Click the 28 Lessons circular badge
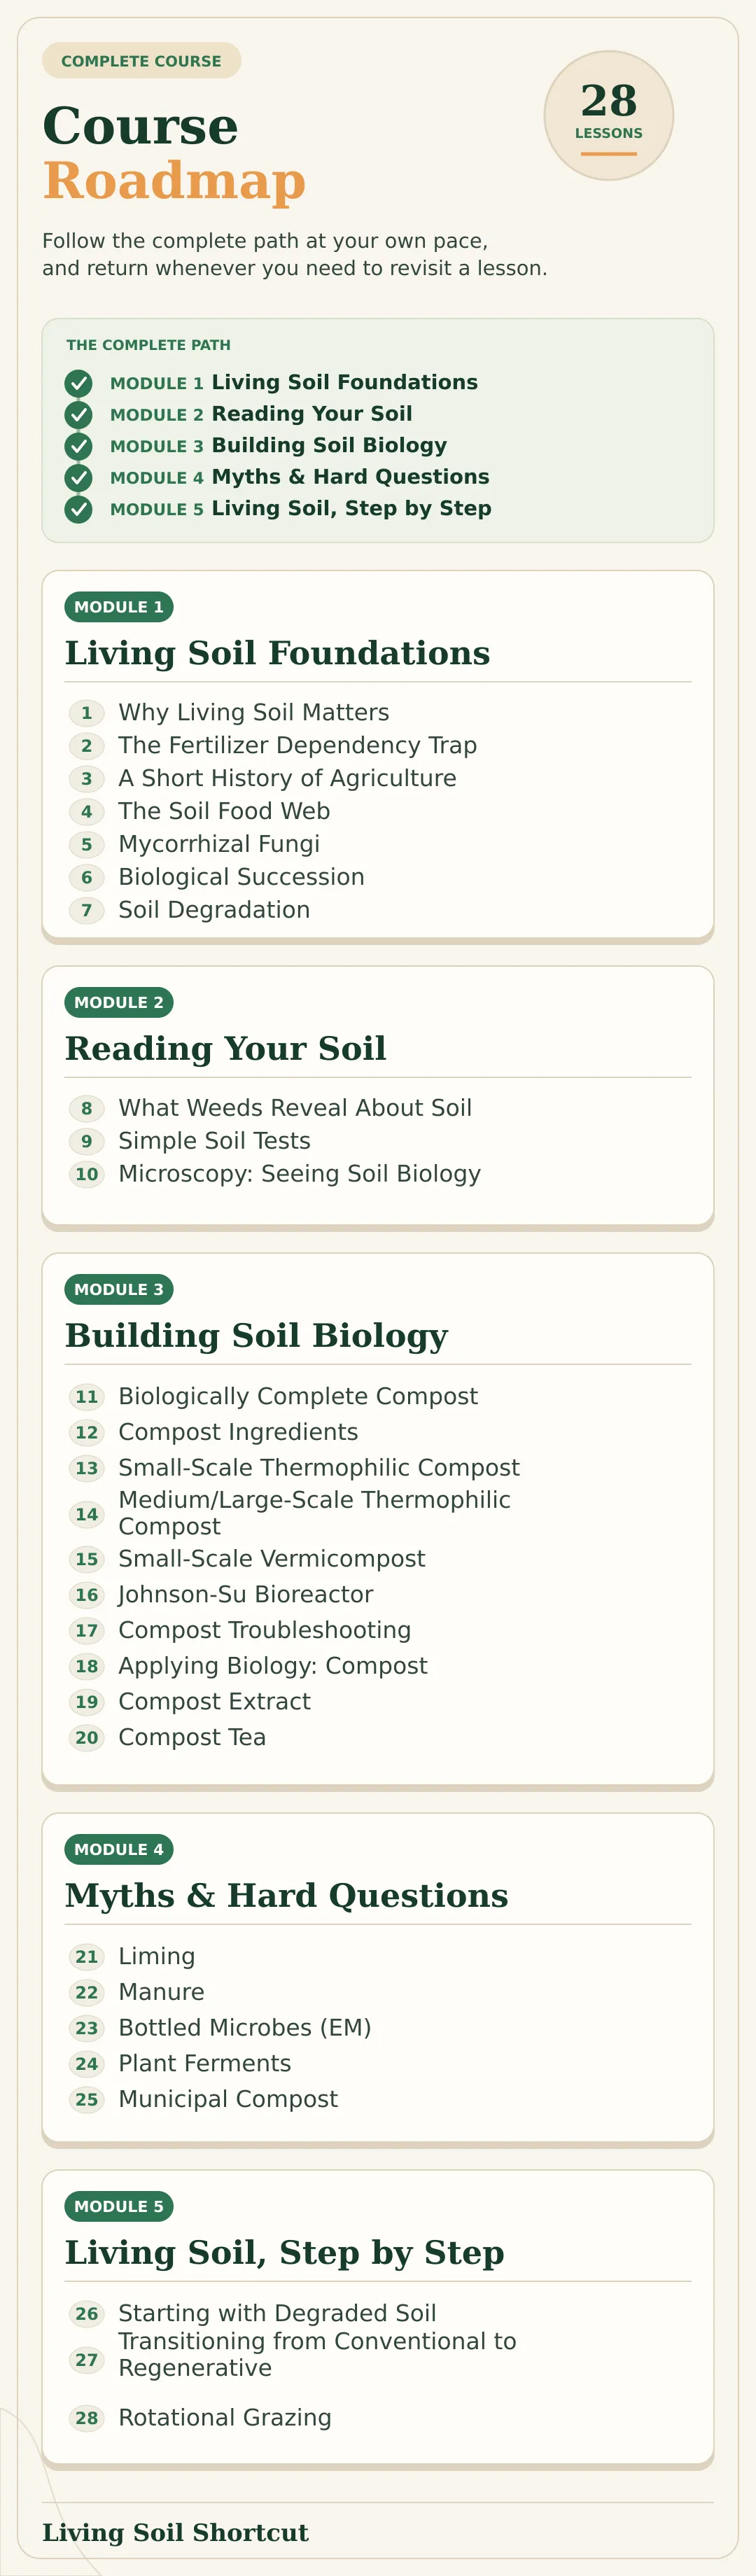 click(x=609, y=116)
